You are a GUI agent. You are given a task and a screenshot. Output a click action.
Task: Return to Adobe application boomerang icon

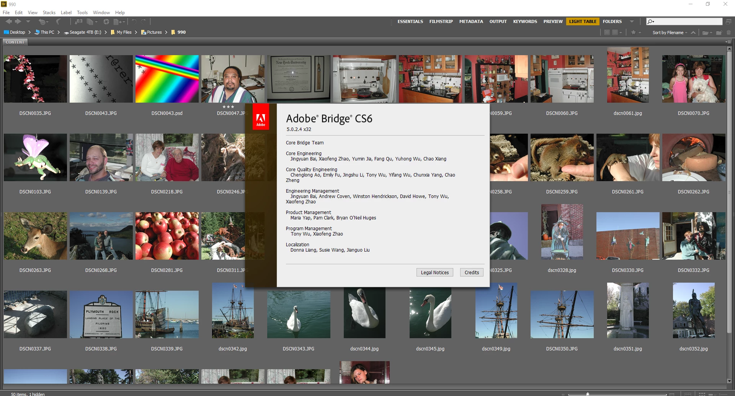[x=58, y=22]
